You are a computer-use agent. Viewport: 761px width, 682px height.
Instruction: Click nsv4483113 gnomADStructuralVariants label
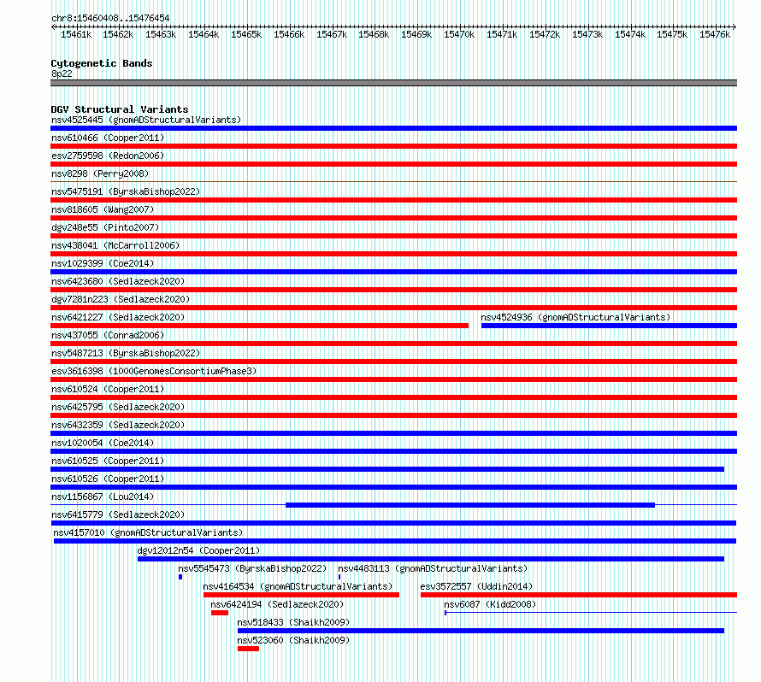433,568
